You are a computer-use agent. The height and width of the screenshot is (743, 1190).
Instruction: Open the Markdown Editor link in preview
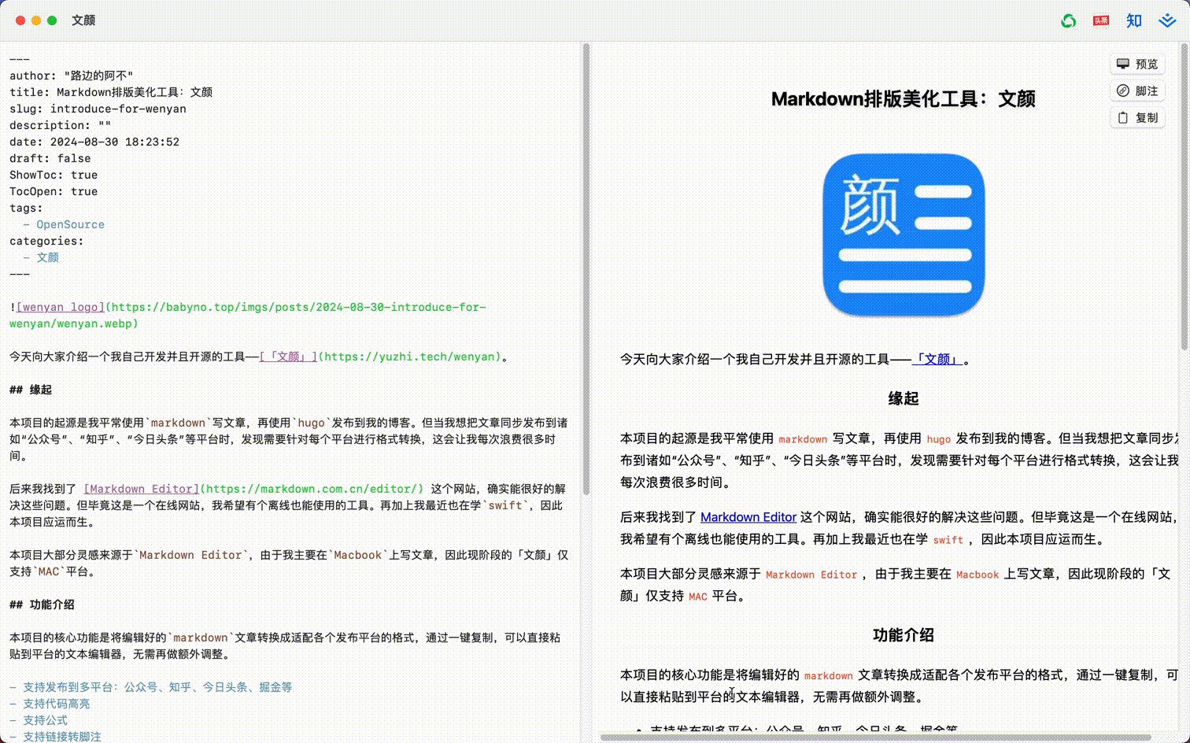[748, 517]
